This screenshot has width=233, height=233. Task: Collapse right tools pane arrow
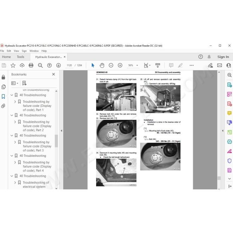point(223,131)
